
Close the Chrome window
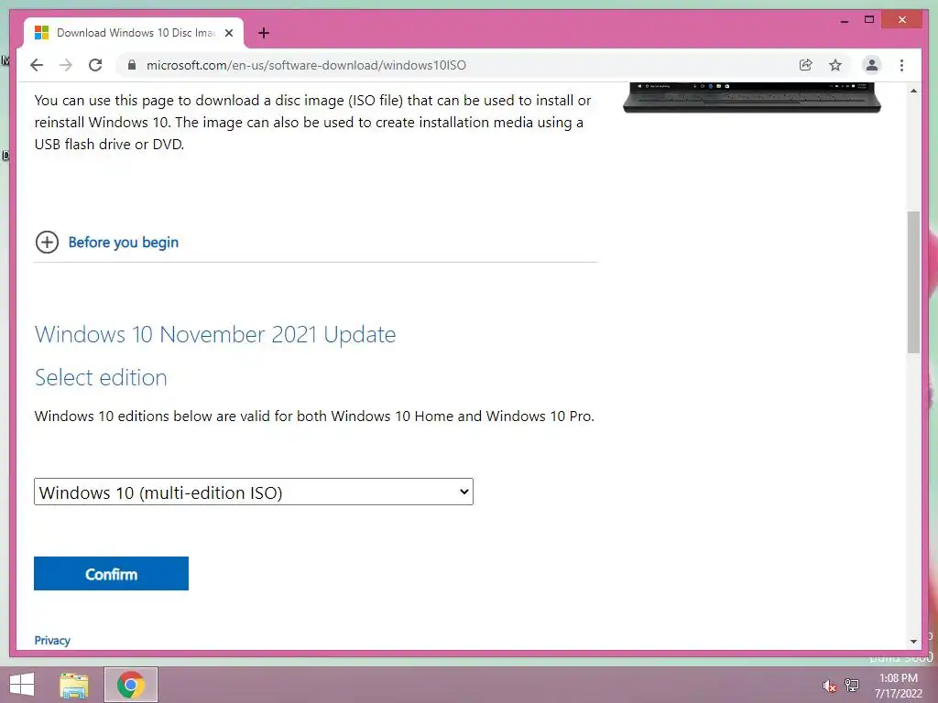902,20
